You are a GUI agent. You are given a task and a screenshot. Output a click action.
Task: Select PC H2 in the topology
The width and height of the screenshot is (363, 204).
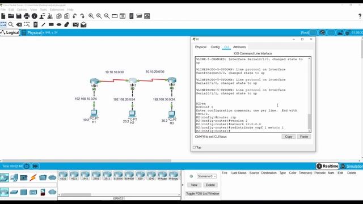coord(132,114)
